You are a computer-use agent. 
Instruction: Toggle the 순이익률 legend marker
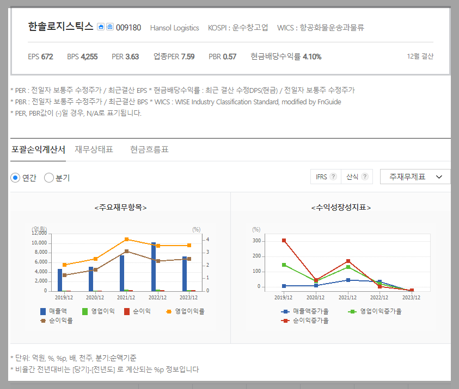pyautogui.click(x=43, y=321)
